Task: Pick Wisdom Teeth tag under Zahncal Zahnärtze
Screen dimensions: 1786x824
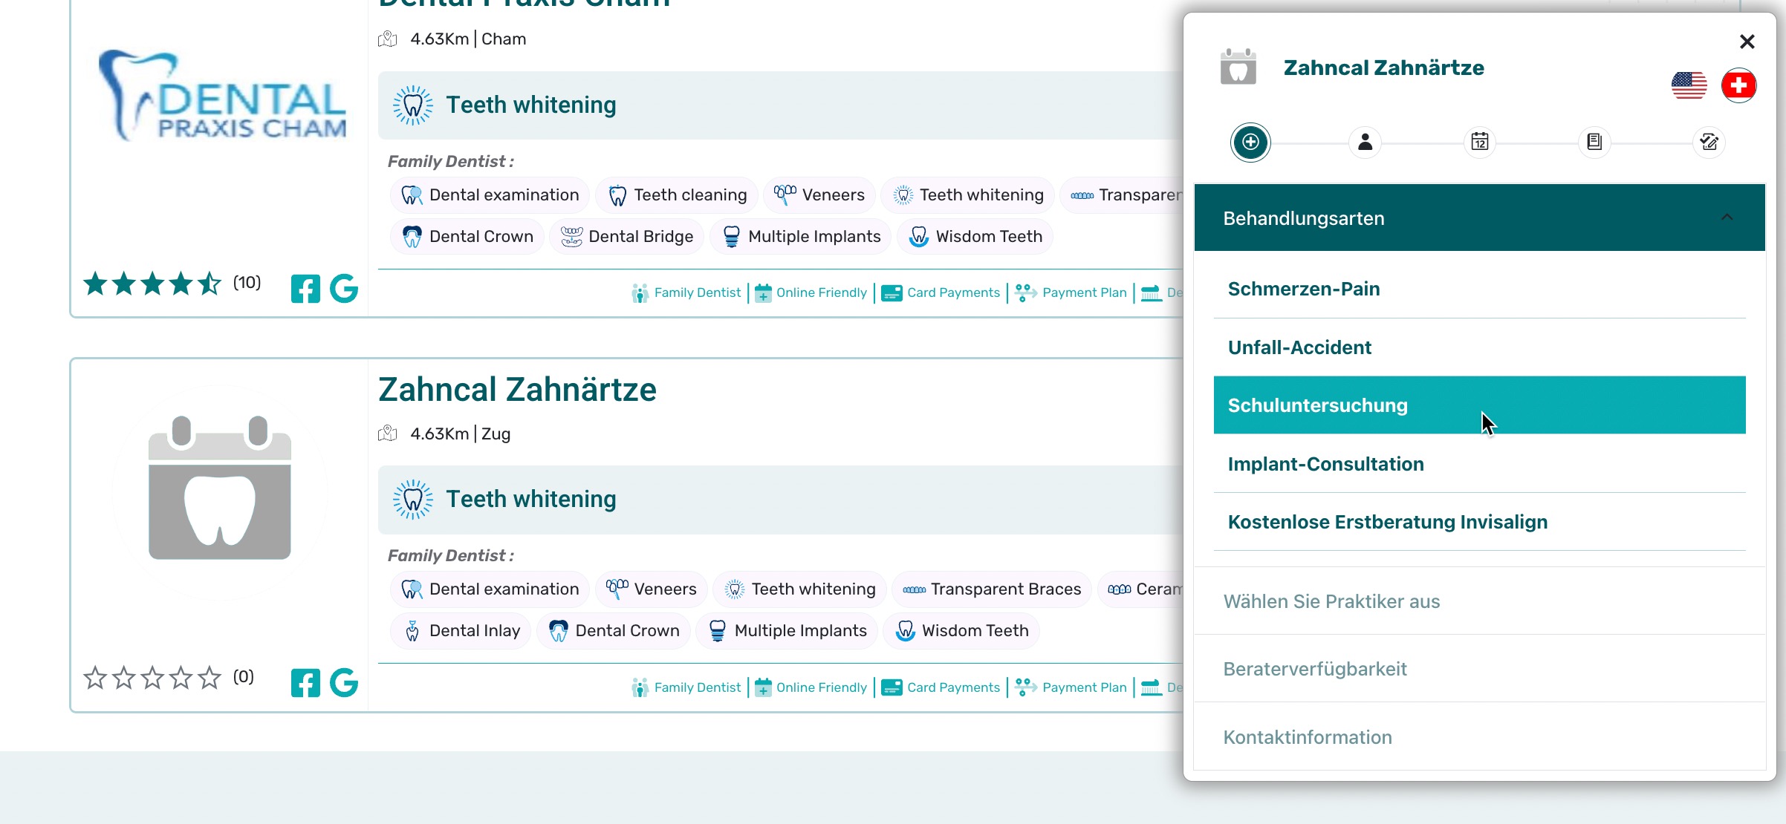Action: click(961, 631)
